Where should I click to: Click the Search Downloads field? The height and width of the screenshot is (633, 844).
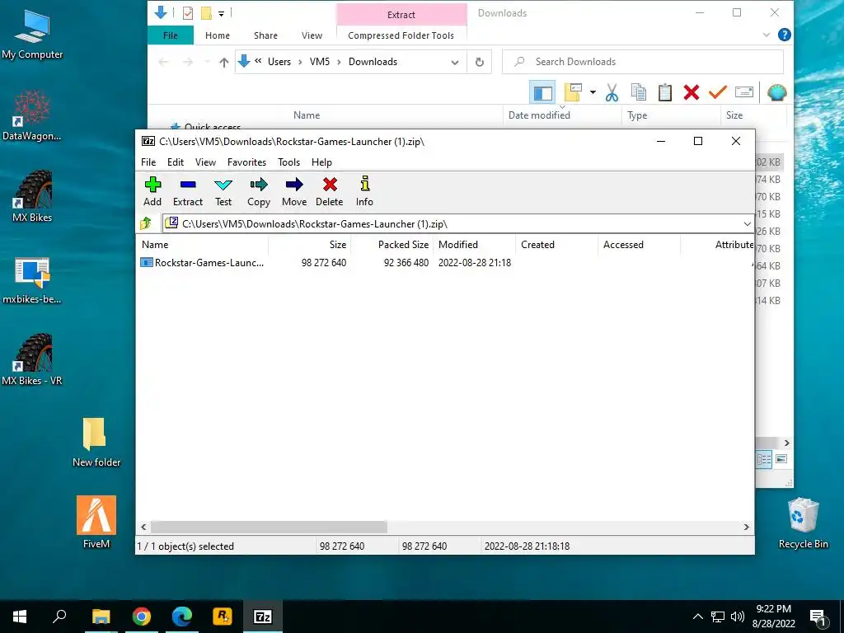click(x=643, y=62)
